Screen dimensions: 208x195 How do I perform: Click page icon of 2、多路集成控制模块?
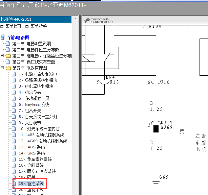coord(14,80)
